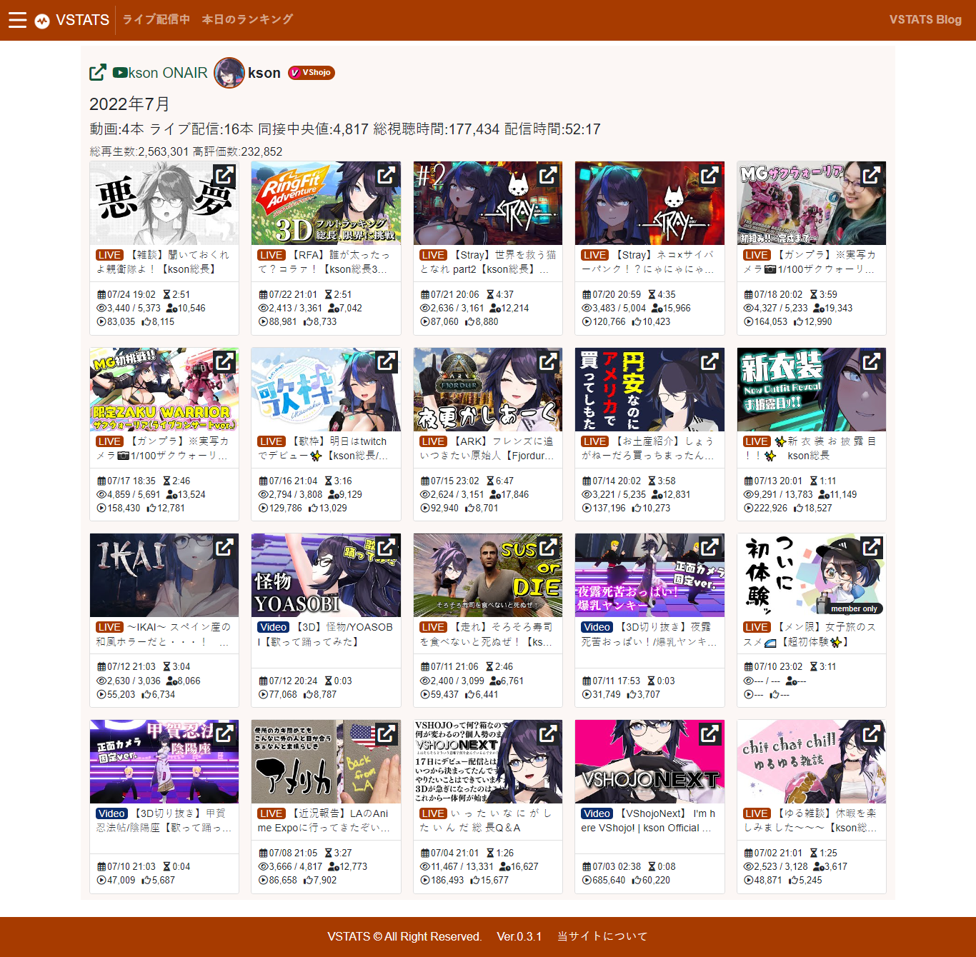
Task: Open external link on MGザクウォーリア thumbnail
Action: click(872, 175)
